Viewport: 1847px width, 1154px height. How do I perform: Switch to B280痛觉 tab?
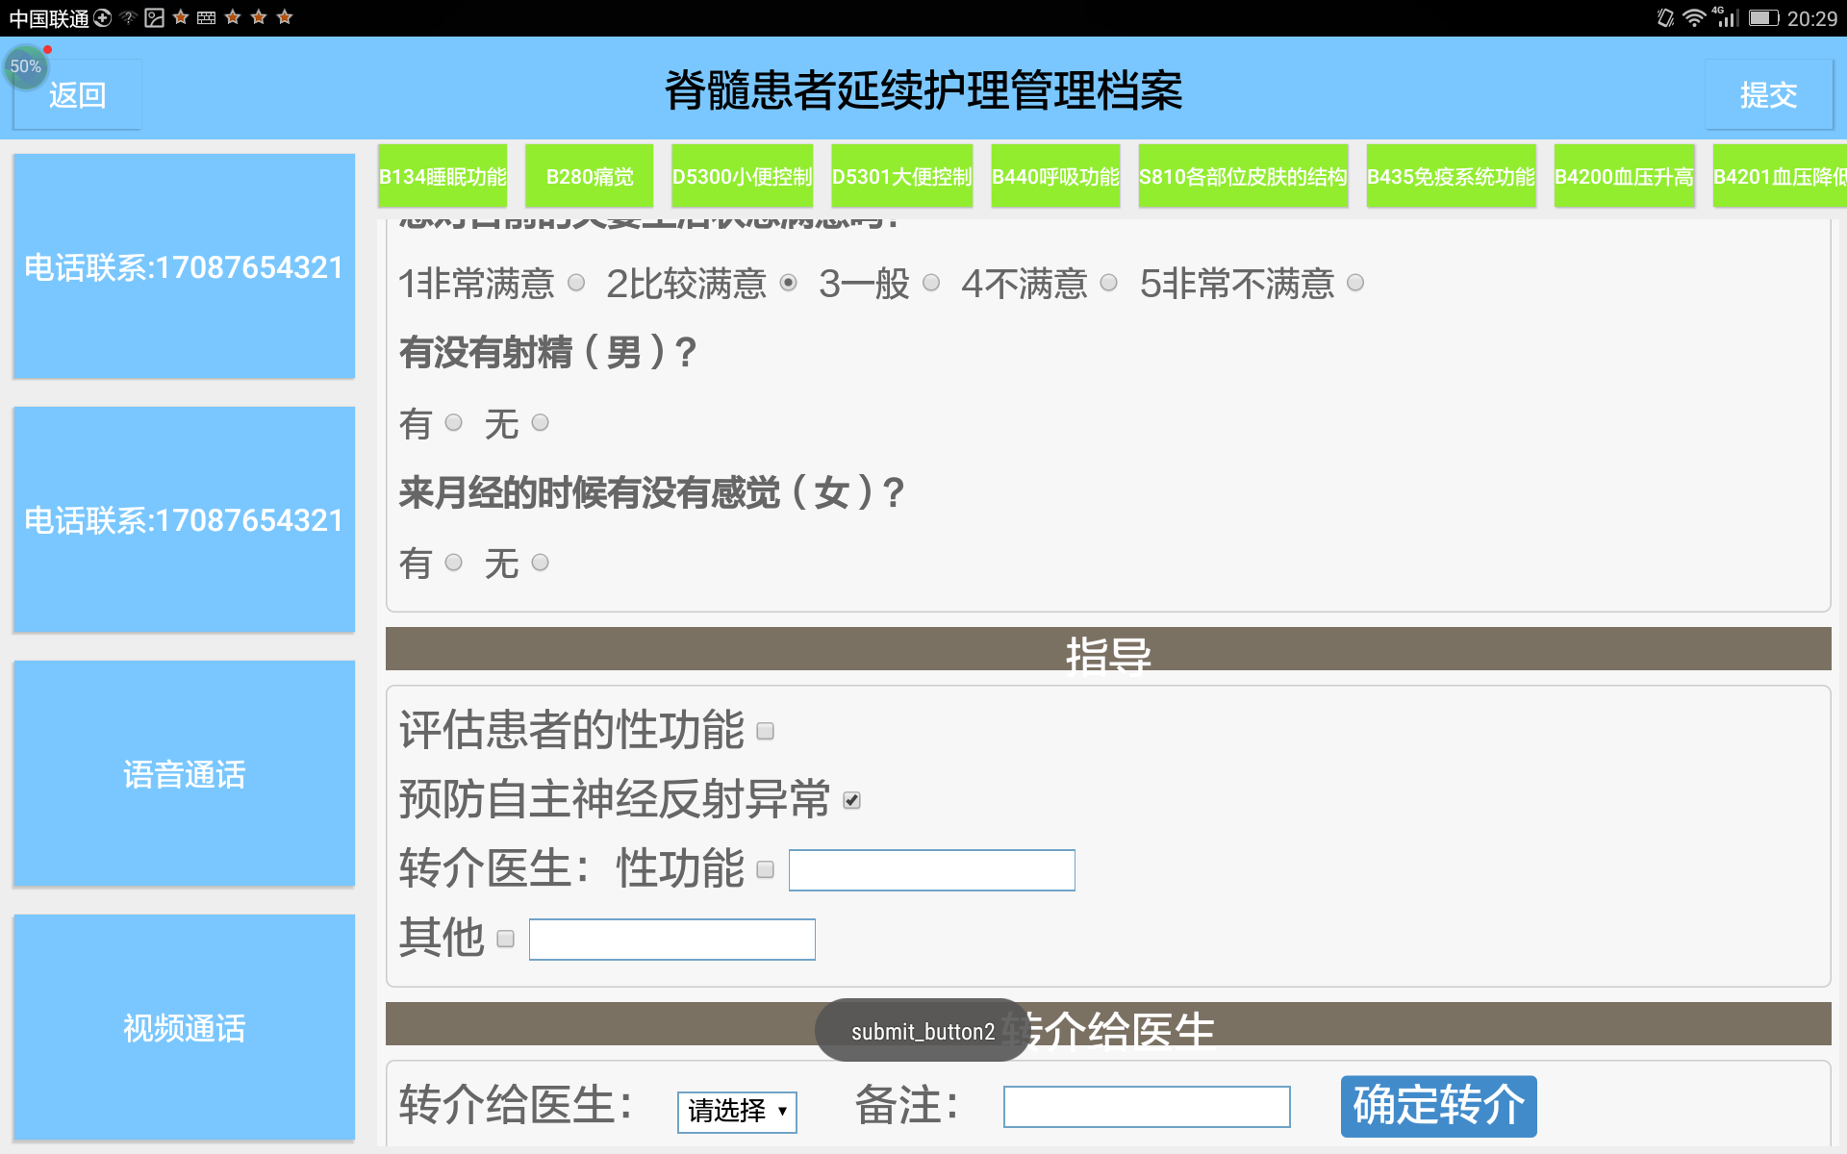(x=590, y=176)
